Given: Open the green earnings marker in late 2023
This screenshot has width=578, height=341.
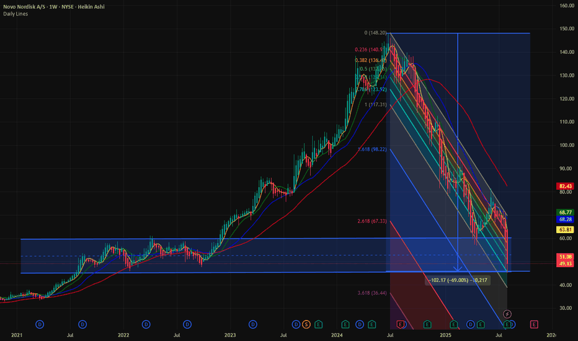Looking at the screenshot, I should pos(319,324).
